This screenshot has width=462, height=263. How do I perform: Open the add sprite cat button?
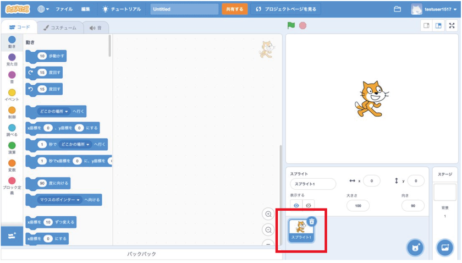(x=415, y=248)
